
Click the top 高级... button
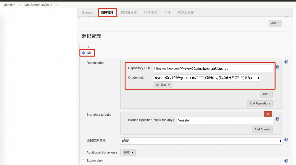[275, 23]
